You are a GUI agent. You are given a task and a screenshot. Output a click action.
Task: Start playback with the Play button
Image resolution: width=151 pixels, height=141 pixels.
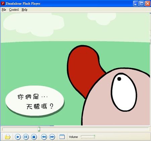(x=18, y=137)
